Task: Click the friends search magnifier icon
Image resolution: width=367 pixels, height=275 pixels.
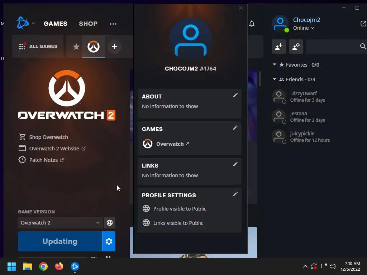Action: [x=363, y=47]
